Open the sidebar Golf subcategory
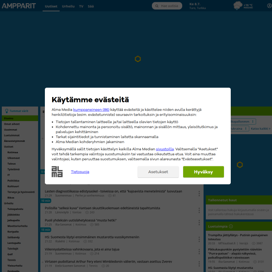272x272 pixels. click(10, 254)
